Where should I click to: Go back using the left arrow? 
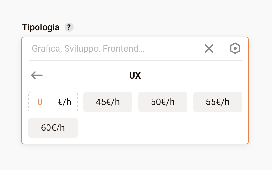[x=37, y=75]
